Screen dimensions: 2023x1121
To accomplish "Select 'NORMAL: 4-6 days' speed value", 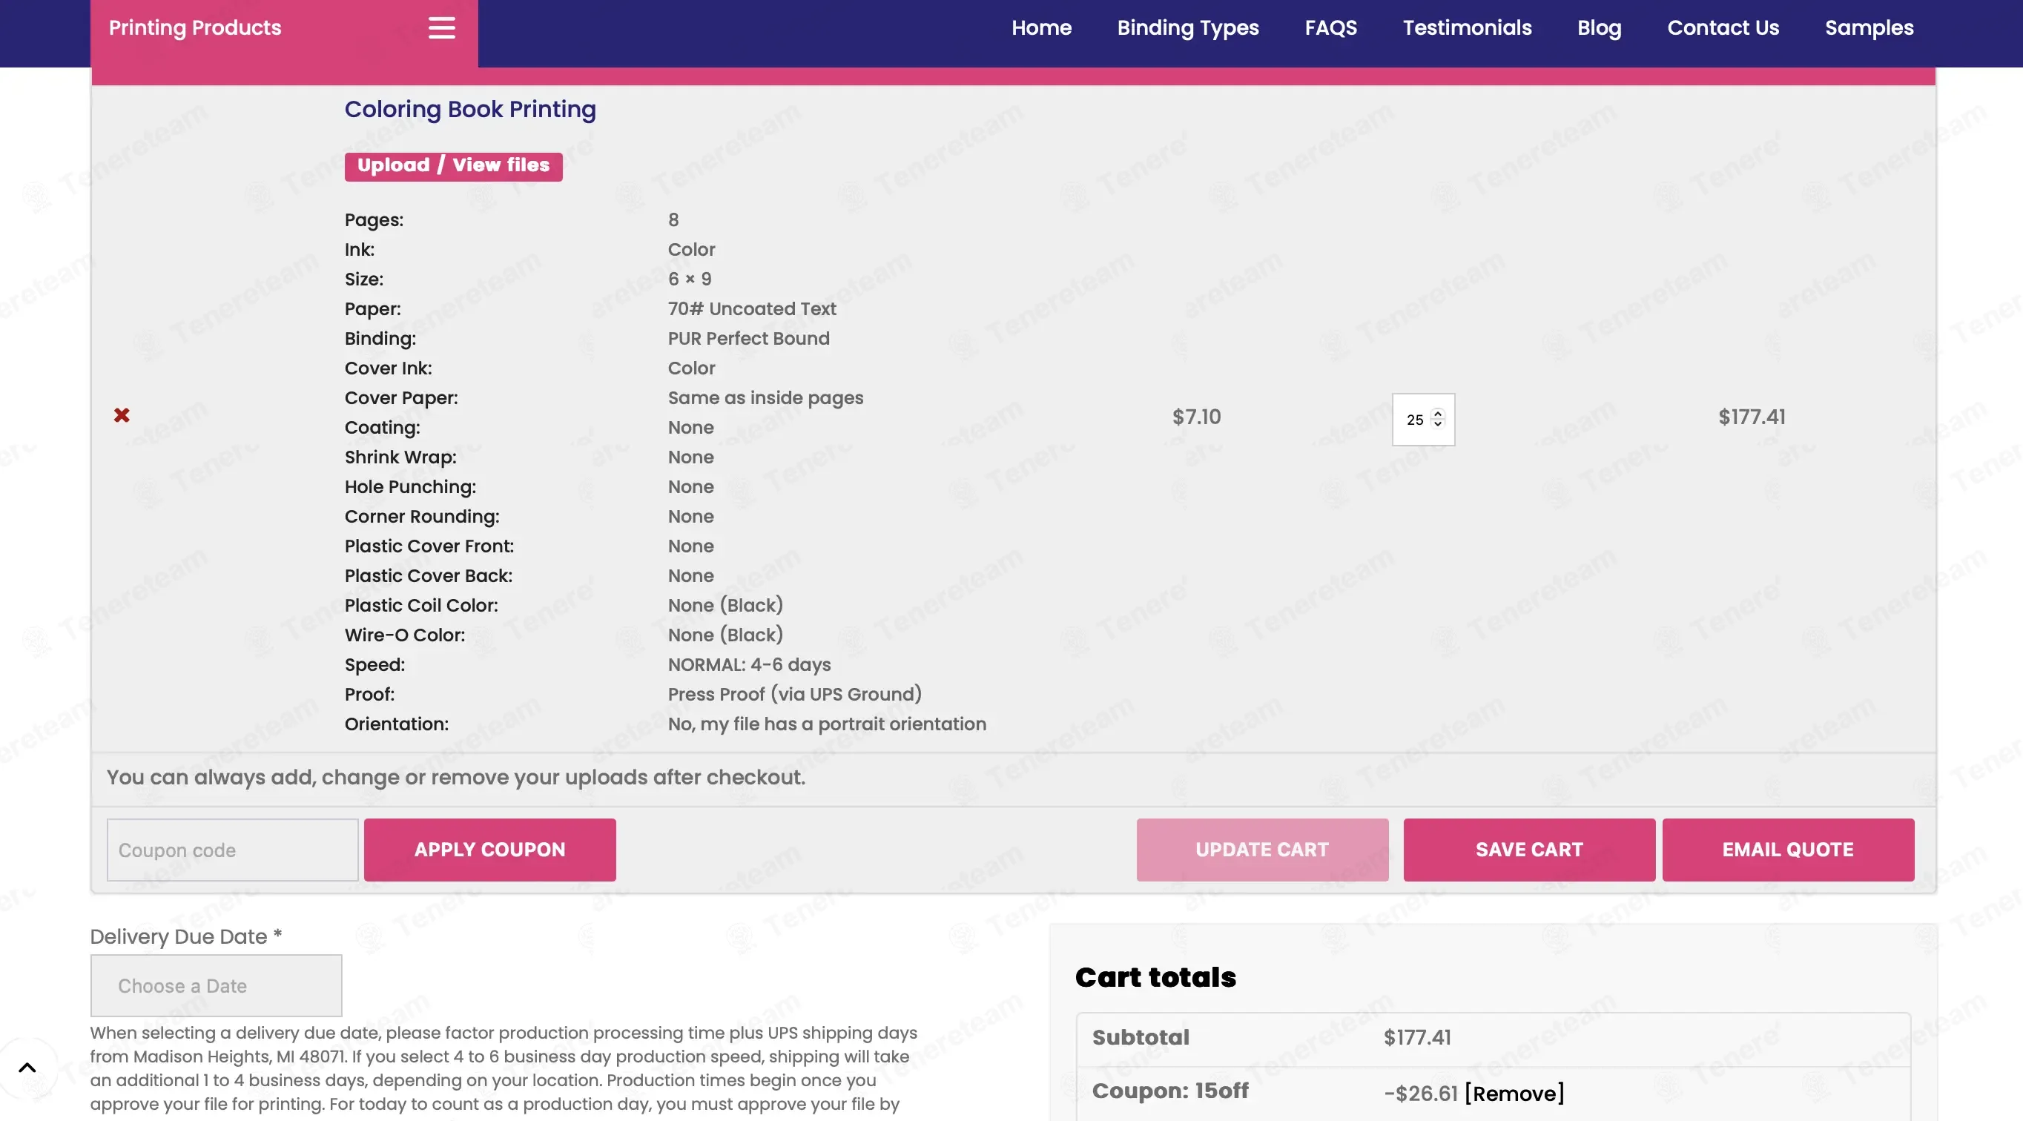I will click(749, 665).
